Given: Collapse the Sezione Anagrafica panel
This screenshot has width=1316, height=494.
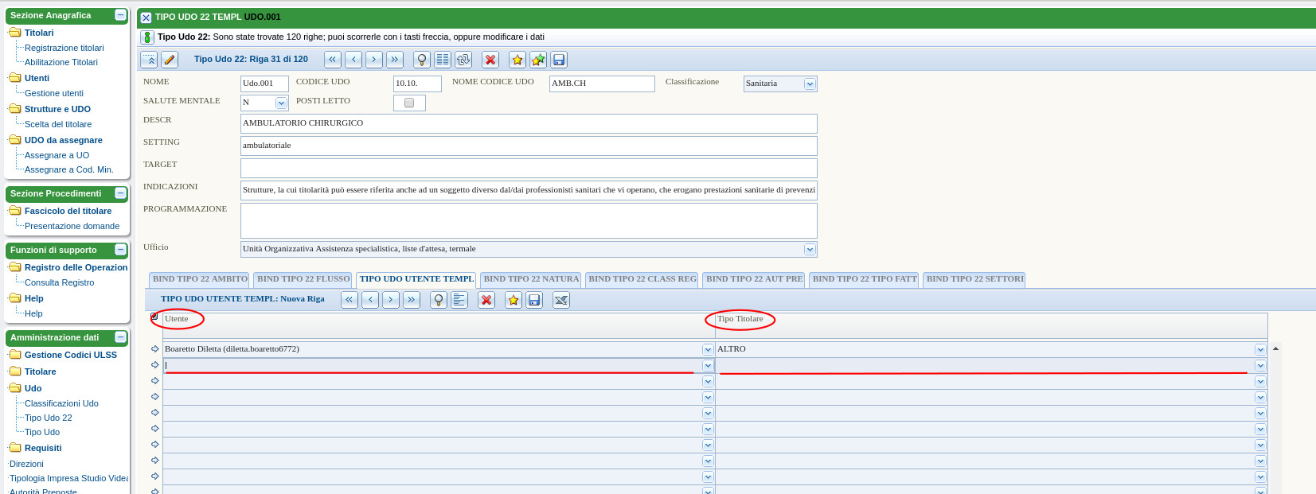Looking at the screenshot, I should click(120, 15).
